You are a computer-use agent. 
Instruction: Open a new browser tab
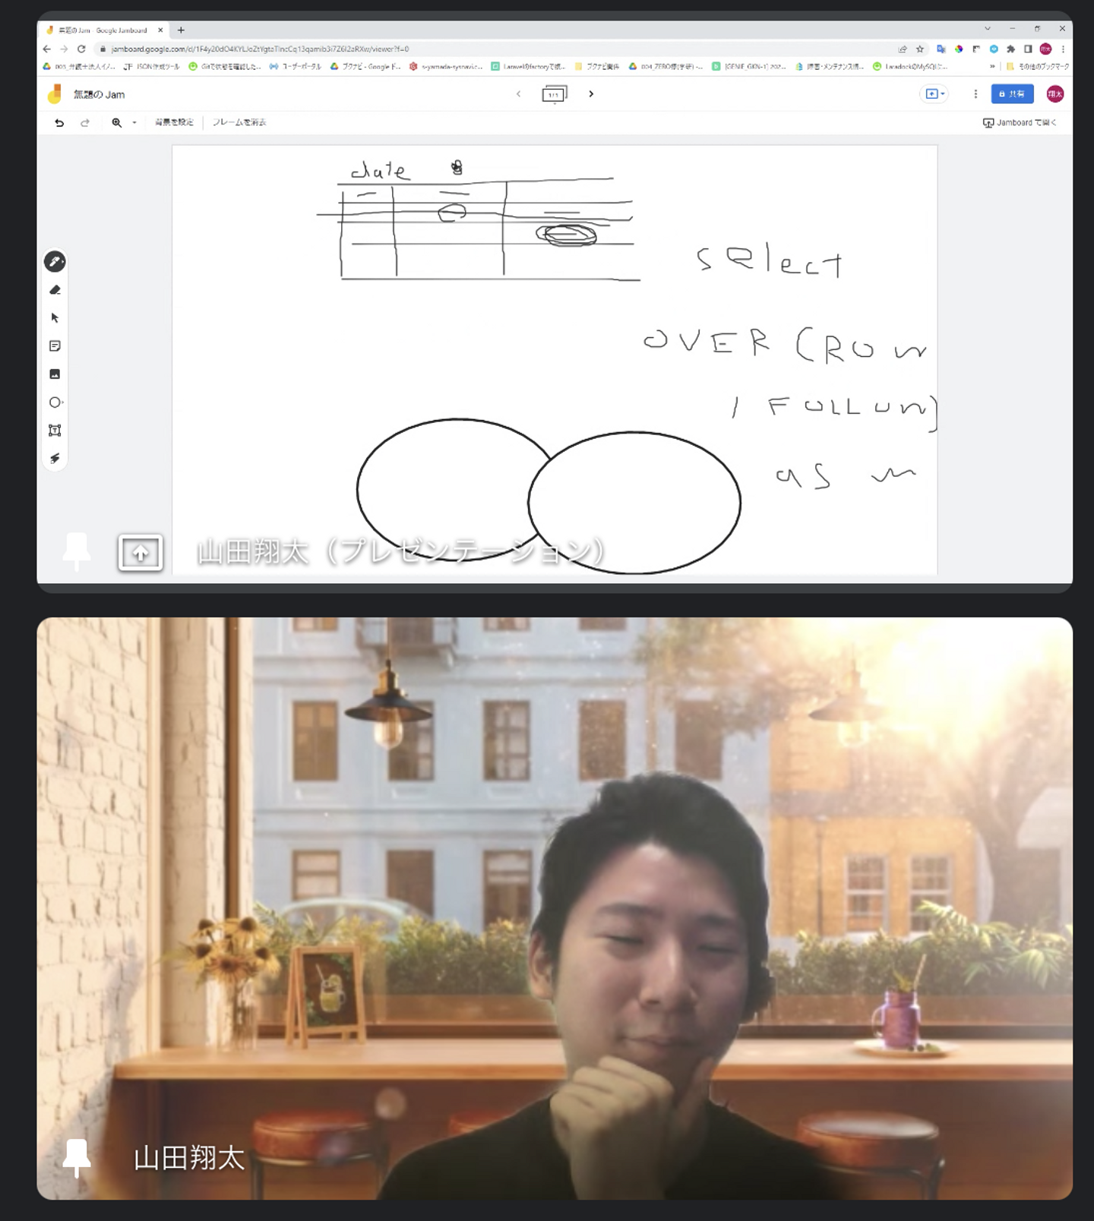pos(181,30)
